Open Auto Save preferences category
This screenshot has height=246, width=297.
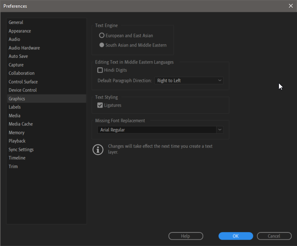coord(47,56)
